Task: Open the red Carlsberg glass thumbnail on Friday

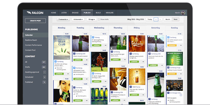Action: [137, 44]
